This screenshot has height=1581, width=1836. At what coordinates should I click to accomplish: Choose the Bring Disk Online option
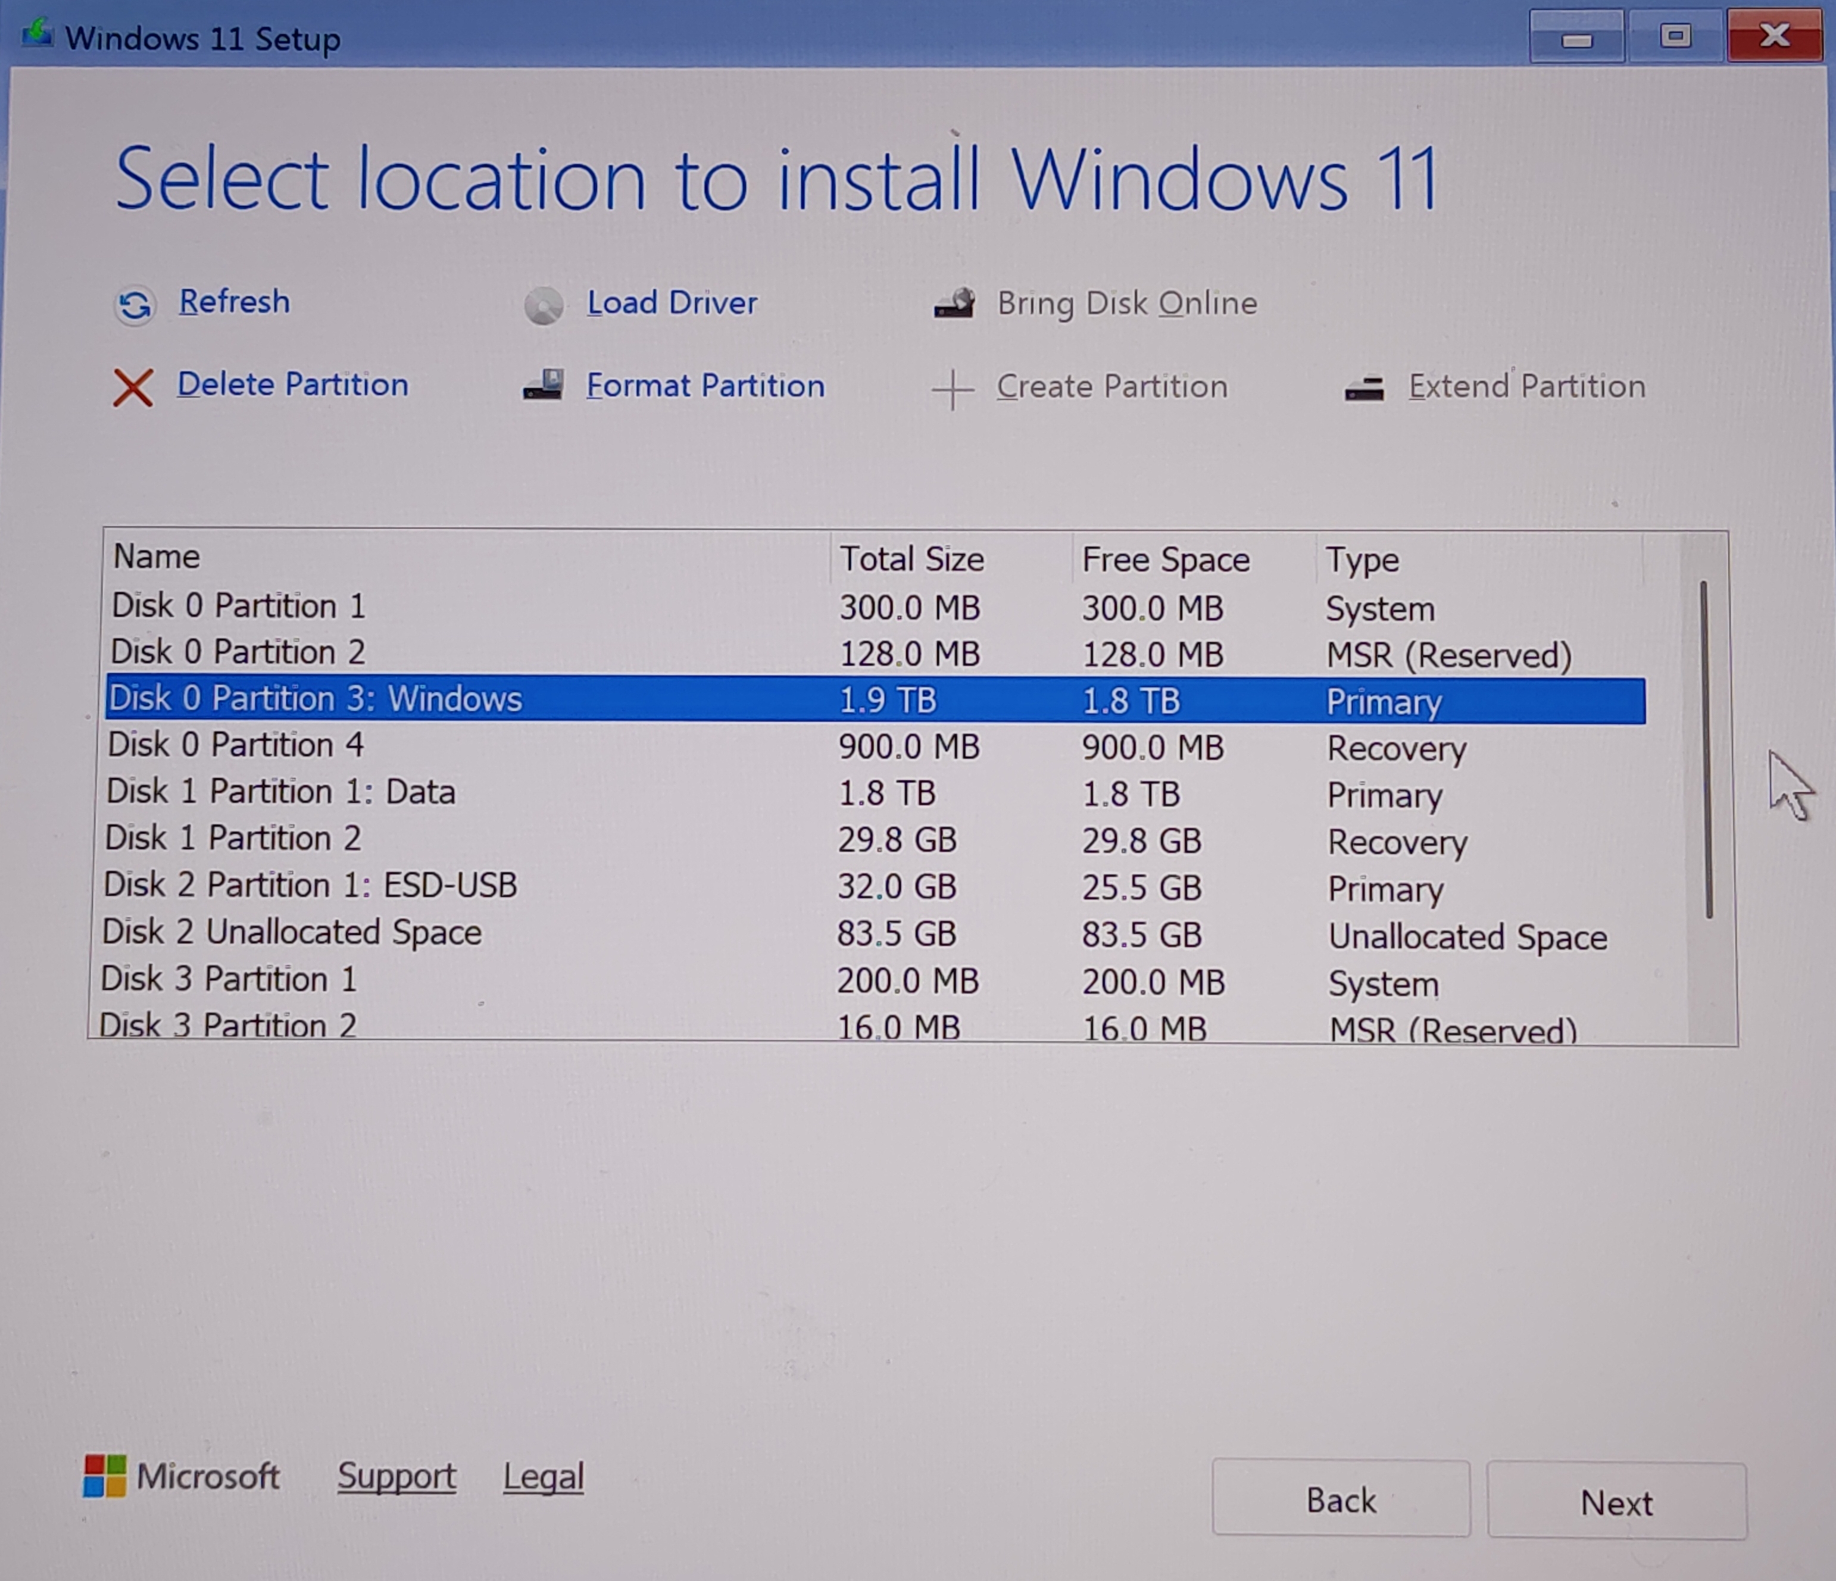(1127, 304)
